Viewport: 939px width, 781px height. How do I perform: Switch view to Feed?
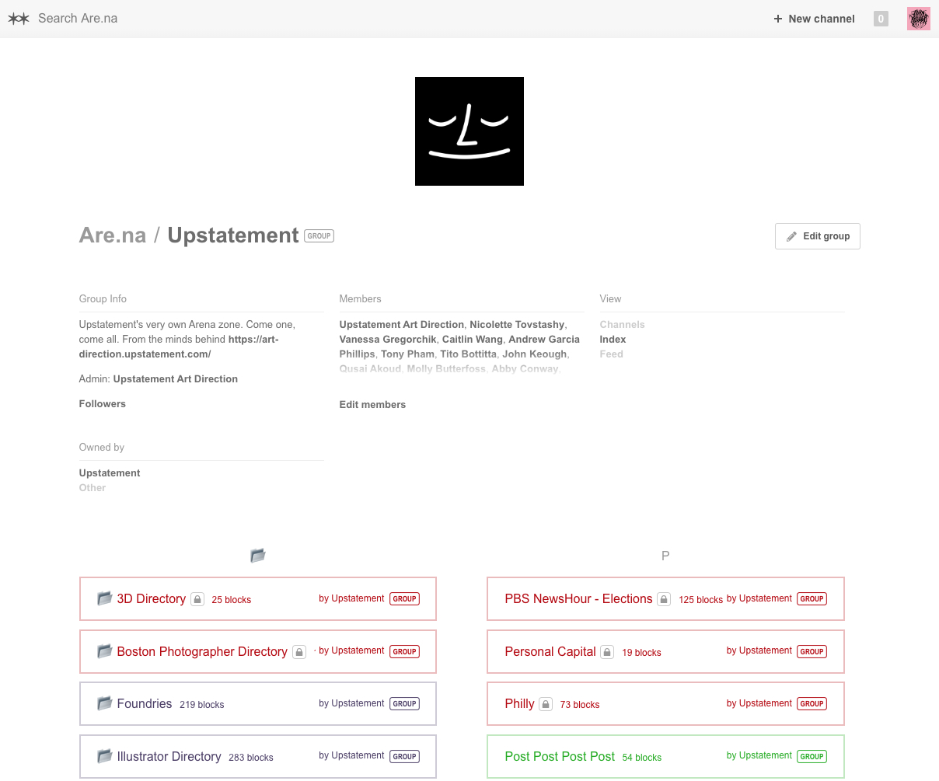click(x=612, y=354)
